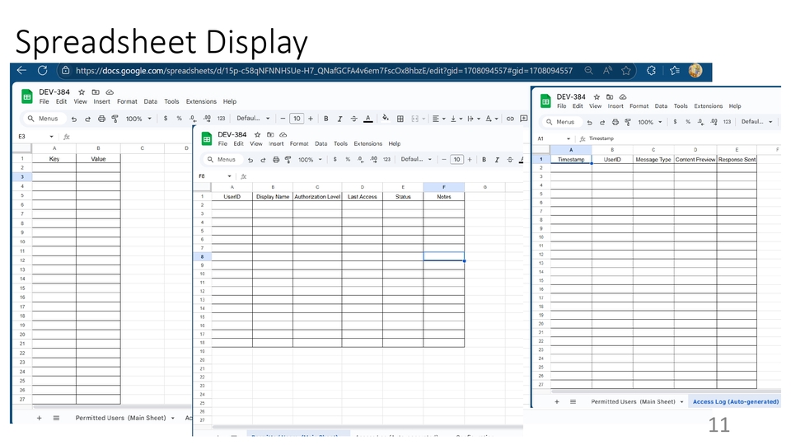Viewport: 791px width, 445px height.
Task: Expand the 100% zoom dropdown in the Timestamp spreadsheet
Action: (x=648, y=122)
